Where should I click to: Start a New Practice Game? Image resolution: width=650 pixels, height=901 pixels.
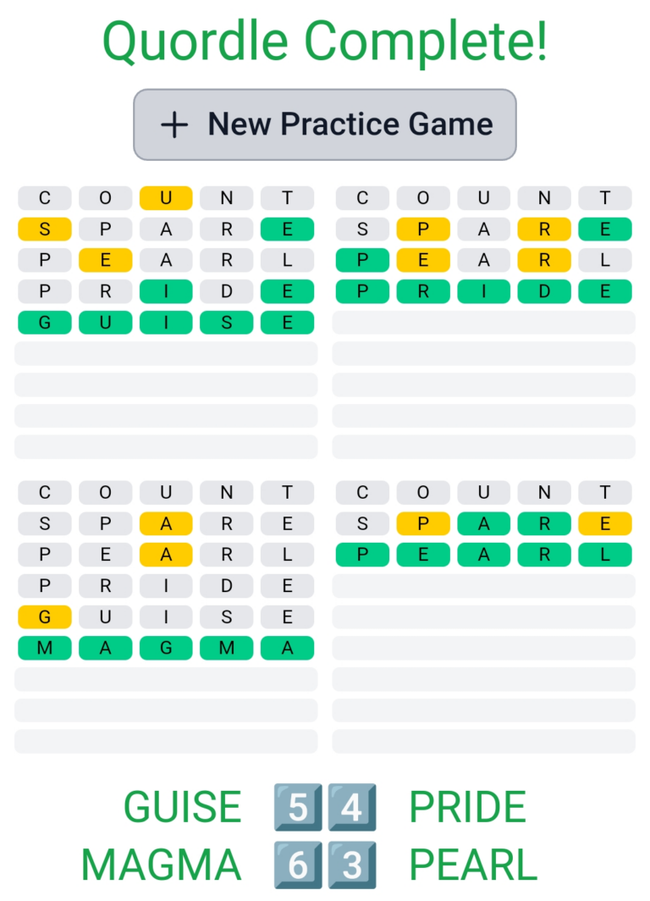coord(325,124)
